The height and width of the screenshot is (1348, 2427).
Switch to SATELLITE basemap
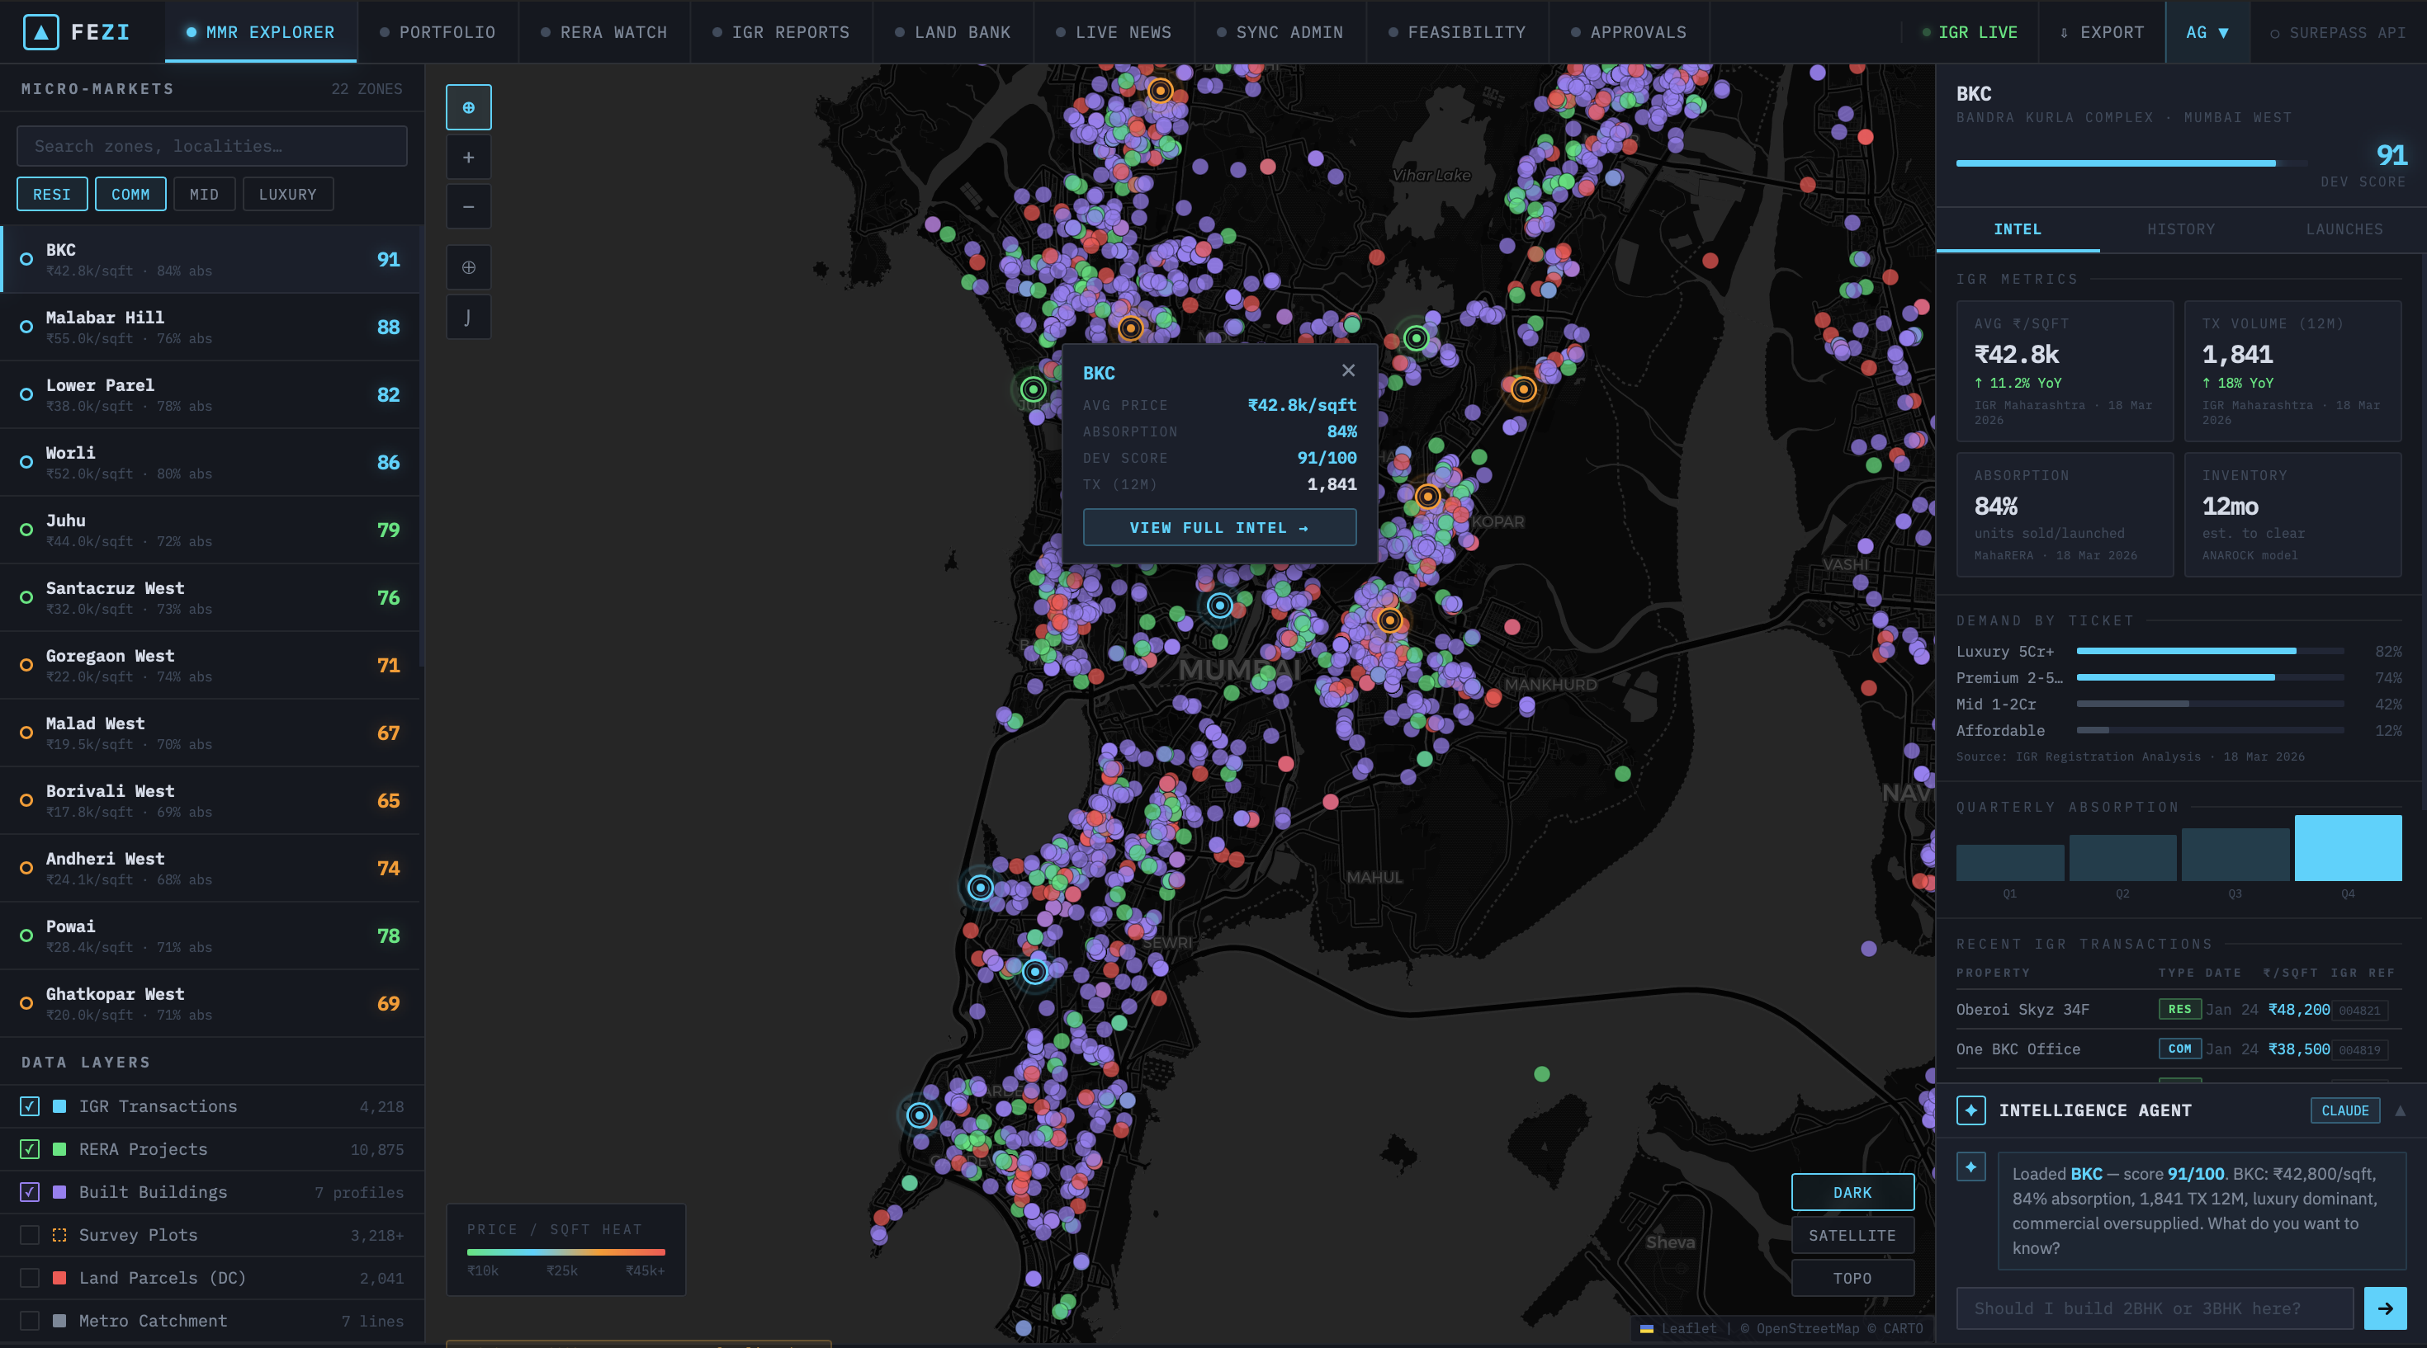[1852, 1235]
